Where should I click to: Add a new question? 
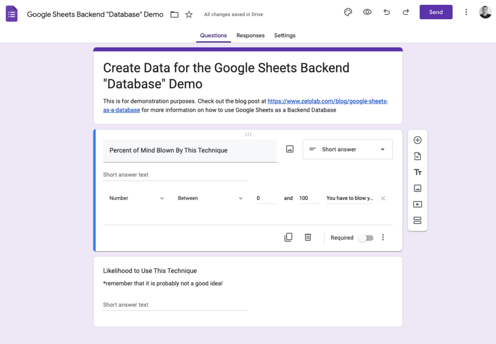(x=418, y=140)
